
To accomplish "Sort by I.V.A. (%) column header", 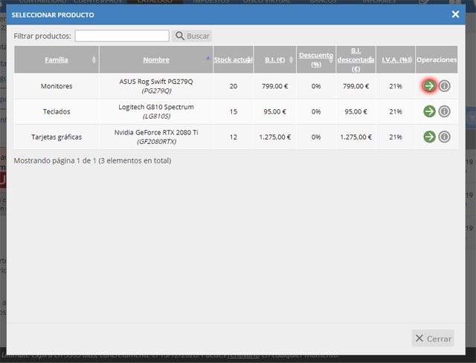I will [x=395, y=59].
